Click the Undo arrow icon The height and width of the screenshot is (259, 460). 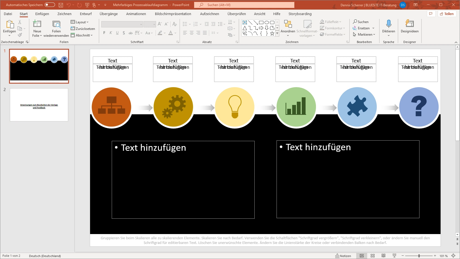coord(68,5)
